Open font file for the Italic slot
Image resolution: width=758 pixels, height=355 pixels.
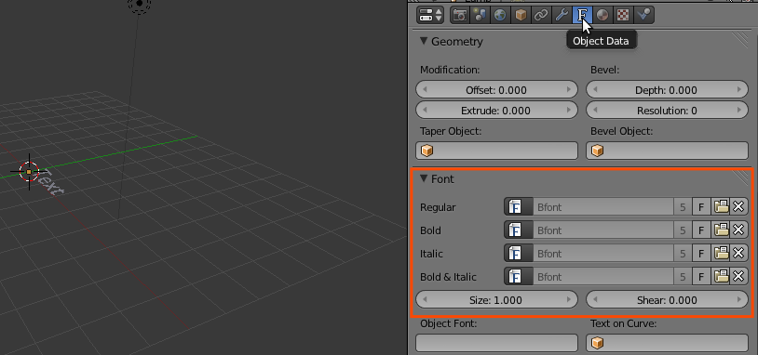721,253
